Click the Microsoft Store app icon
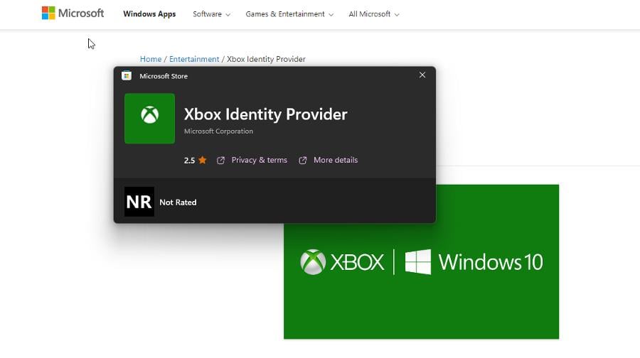 pyautogui.click(x=127, y=75)
